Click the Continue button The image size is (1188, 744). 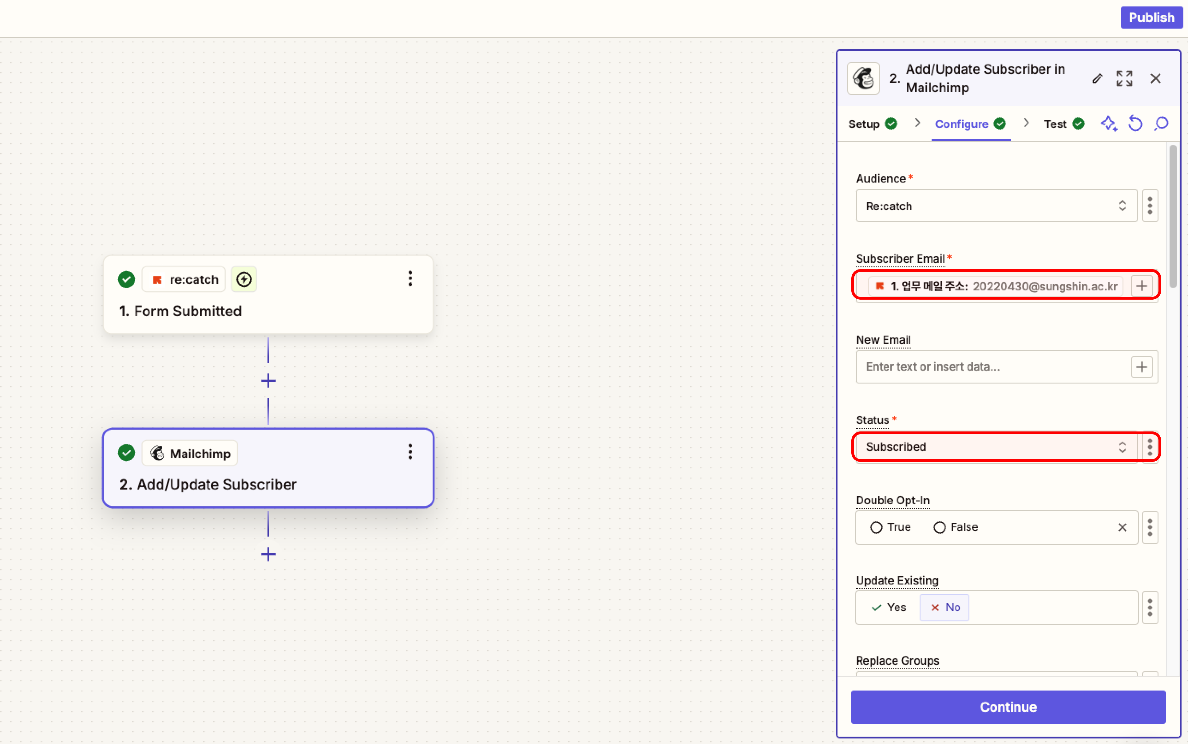click(1008, 707)
